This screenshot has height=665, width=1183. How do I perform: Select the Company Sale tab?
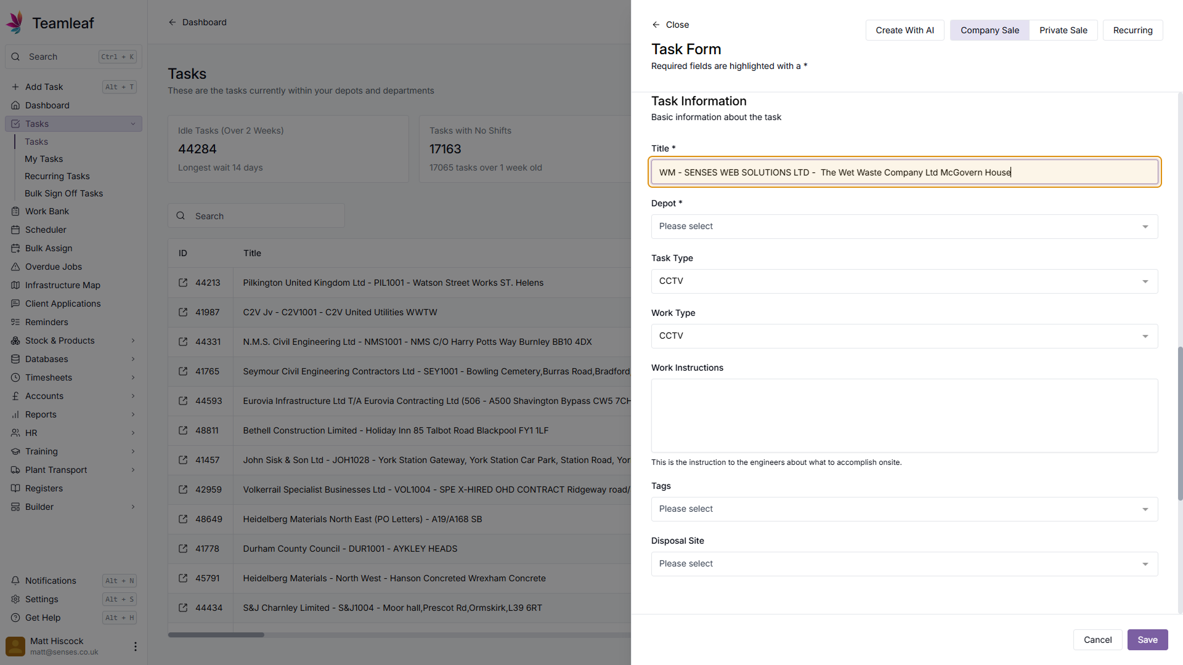(990, 30)
